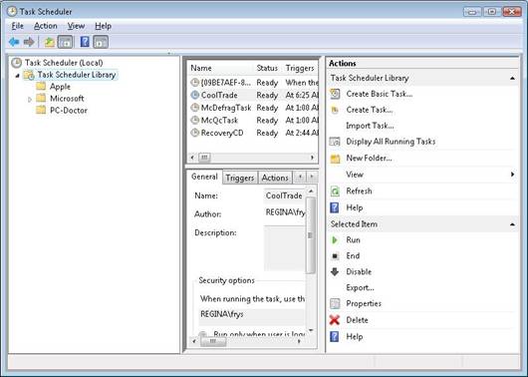Click the task list scroll left arrow
Screen dimensions: 528x377
coord(192,158)
